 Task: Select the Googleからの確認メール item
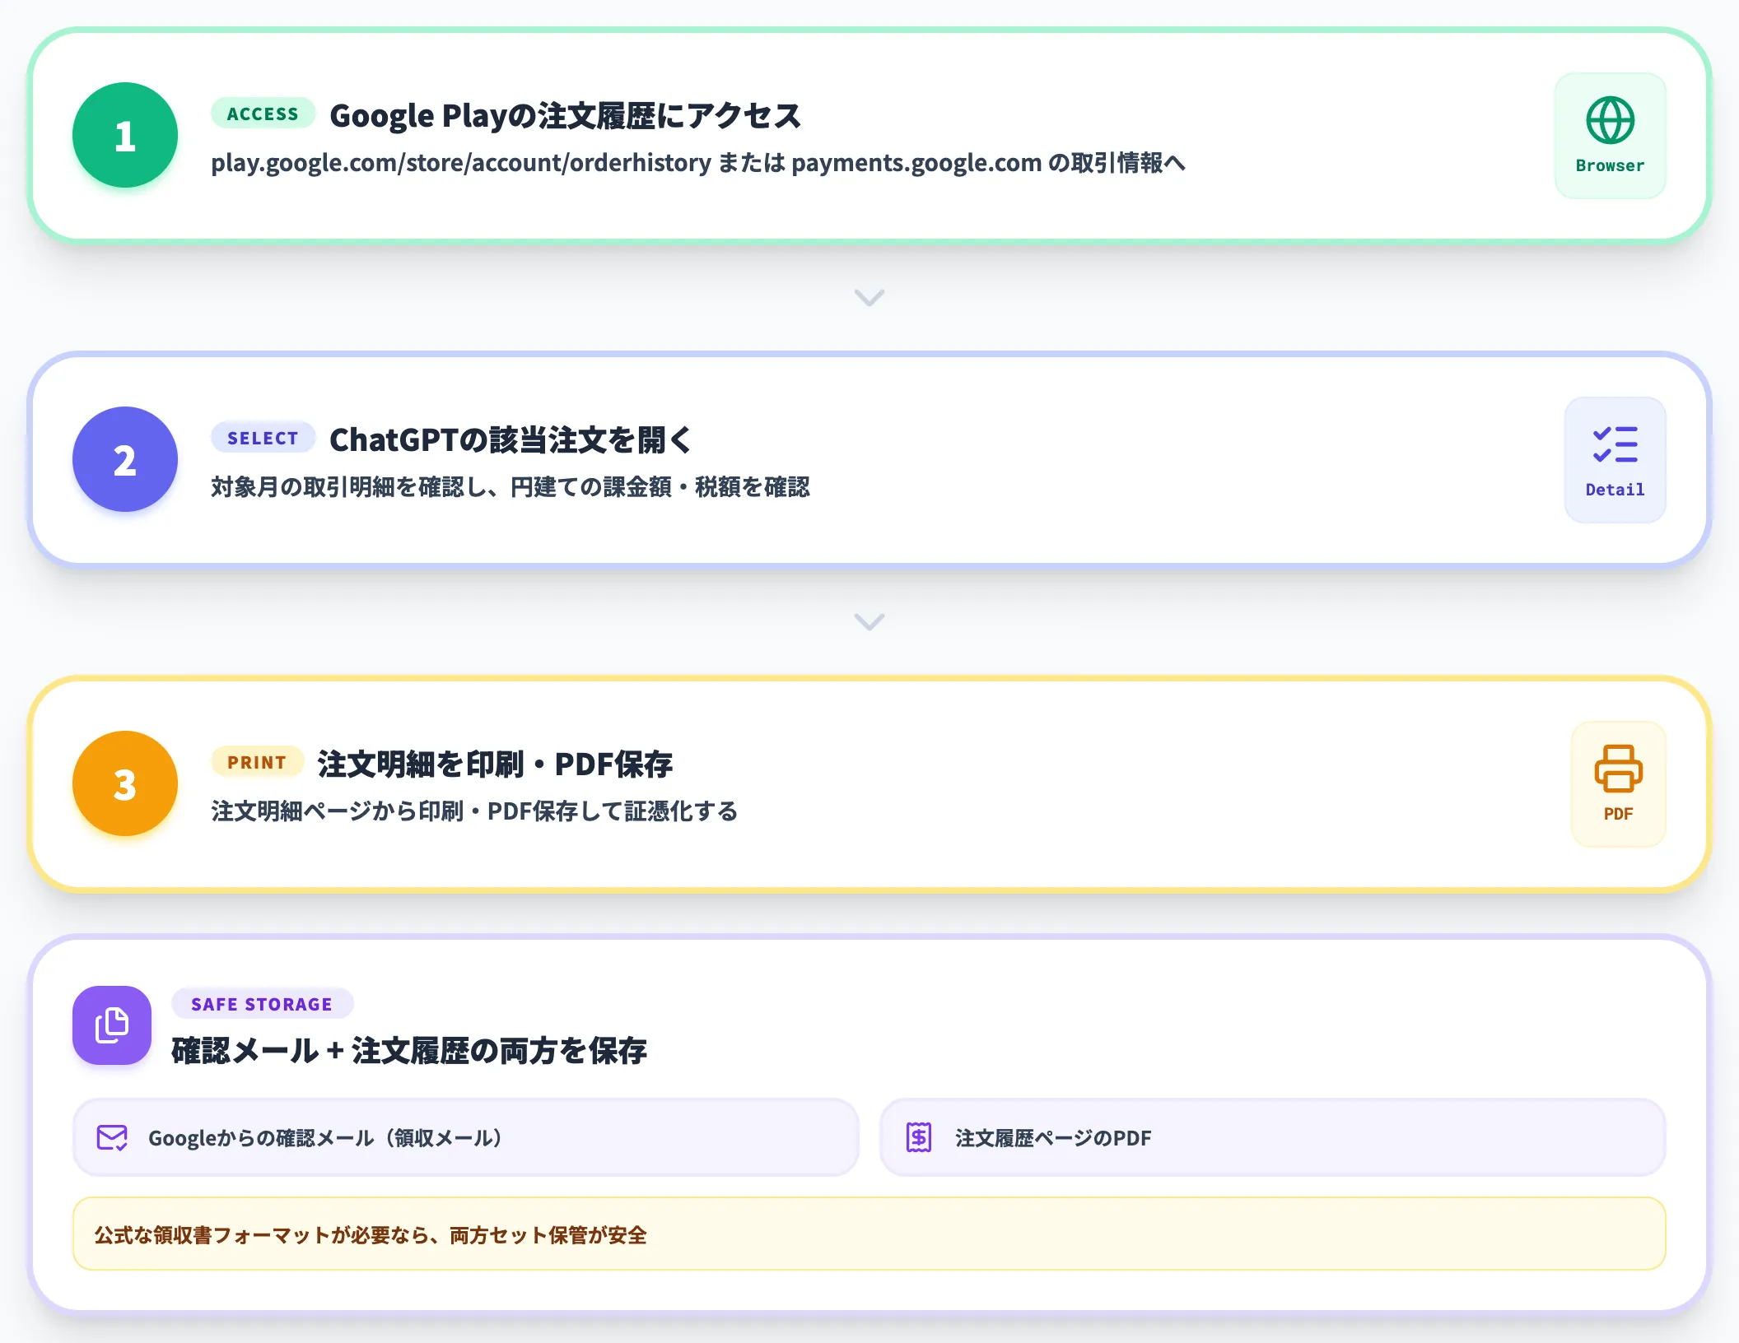click(x=466, y=1138)
